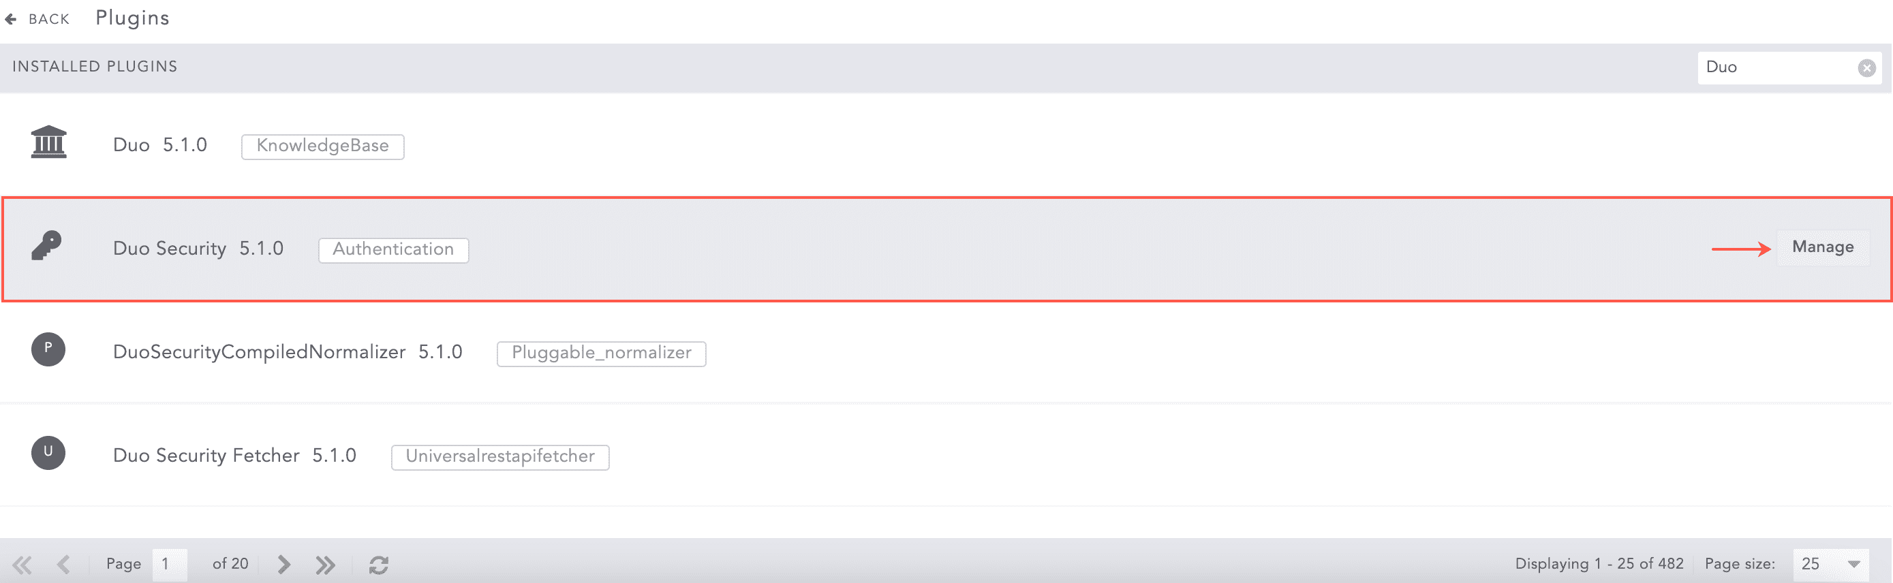Click the P icon for DuoSecurityCompiledNormalizer
The width and height of the screenshot is (1893, 583).
(48, 350)
